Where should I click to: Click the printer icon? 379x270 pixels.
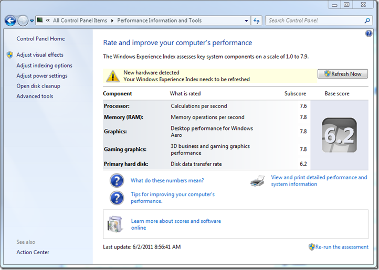pos(257,181)
